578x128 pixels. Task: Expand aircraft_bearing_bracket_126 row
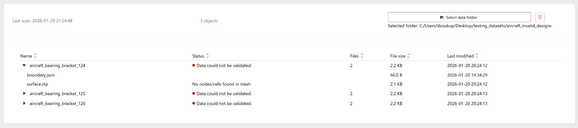[x=24, y=104]
